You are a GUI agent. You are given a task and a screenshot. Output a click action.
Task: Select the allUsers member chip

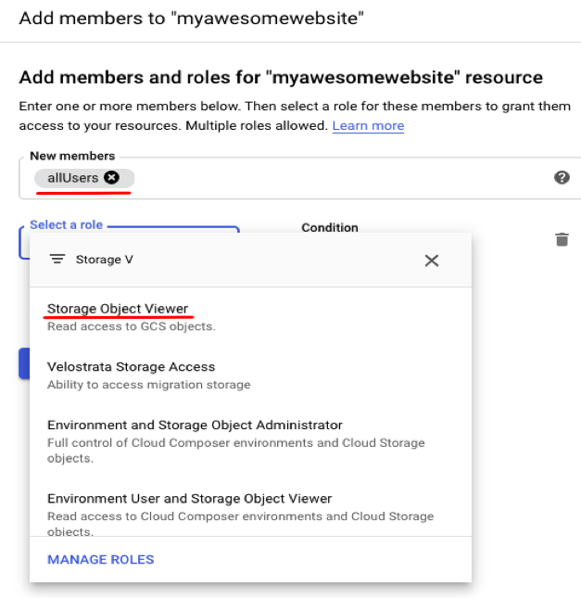coord(72,178)
